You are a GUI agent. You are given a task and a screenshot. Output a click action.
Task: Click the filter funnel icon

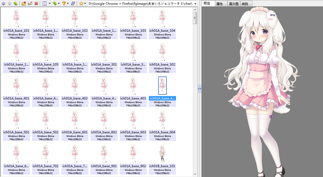64,3
